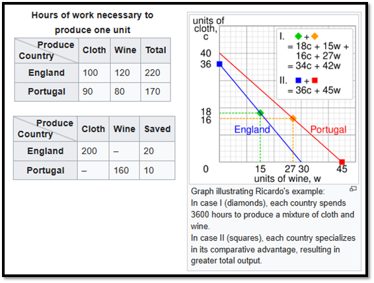Image resolution: width=374 pixels, height=283 pixels.
Task: Click 'Wine' header in the second table
Action: (x=124, y=129)
